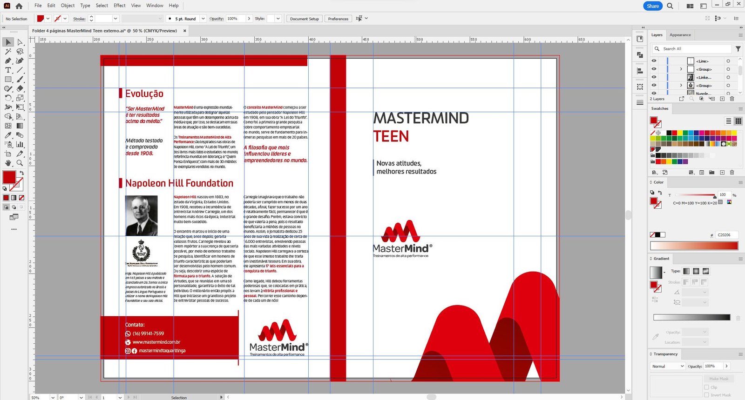745x400 pixels.
Task: Click target circle of <Line> layer
Action: pyautogui.click(x=728, y=61)
